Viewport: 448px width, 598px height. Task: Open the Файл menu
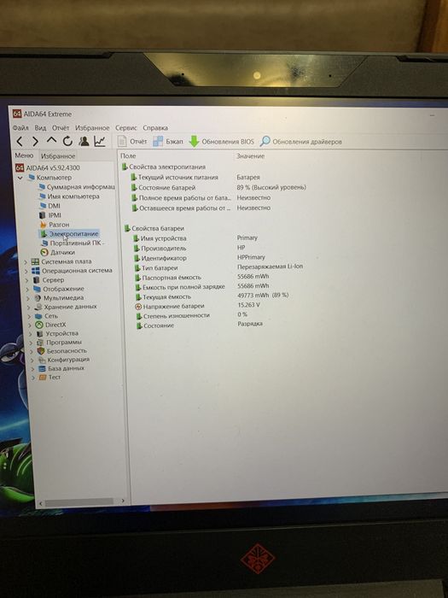[x=20, y=128]
